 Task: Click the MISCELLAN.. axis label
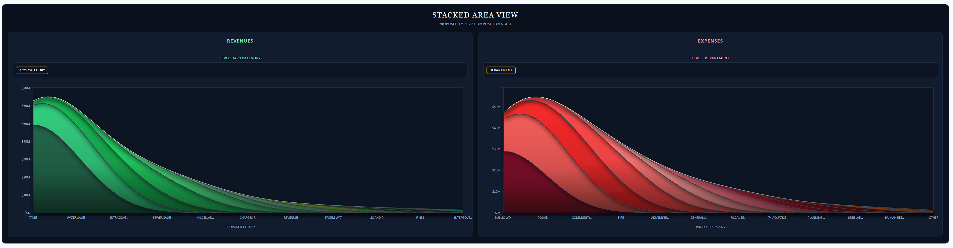pos(205,218)
